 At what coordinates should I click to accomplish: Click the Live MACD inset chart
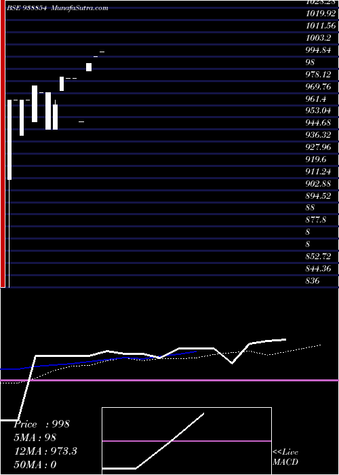tap(186, 441)
